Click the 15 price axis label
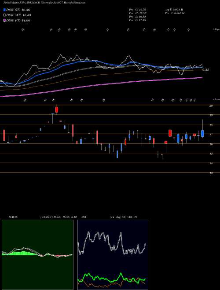Screen dimensions: 220x290 [x=211, y=154]
